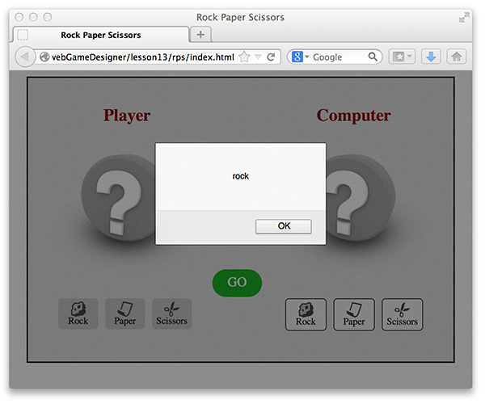
Task: Reload the page with the refresh icon
Action: 271,57
